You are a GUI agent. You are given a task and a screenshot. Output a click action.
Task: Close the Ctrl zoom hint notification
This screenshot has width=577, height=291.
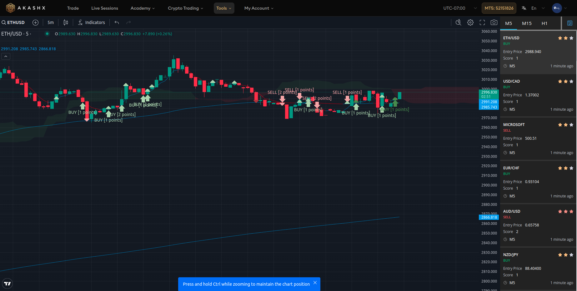tap(315, 283)
